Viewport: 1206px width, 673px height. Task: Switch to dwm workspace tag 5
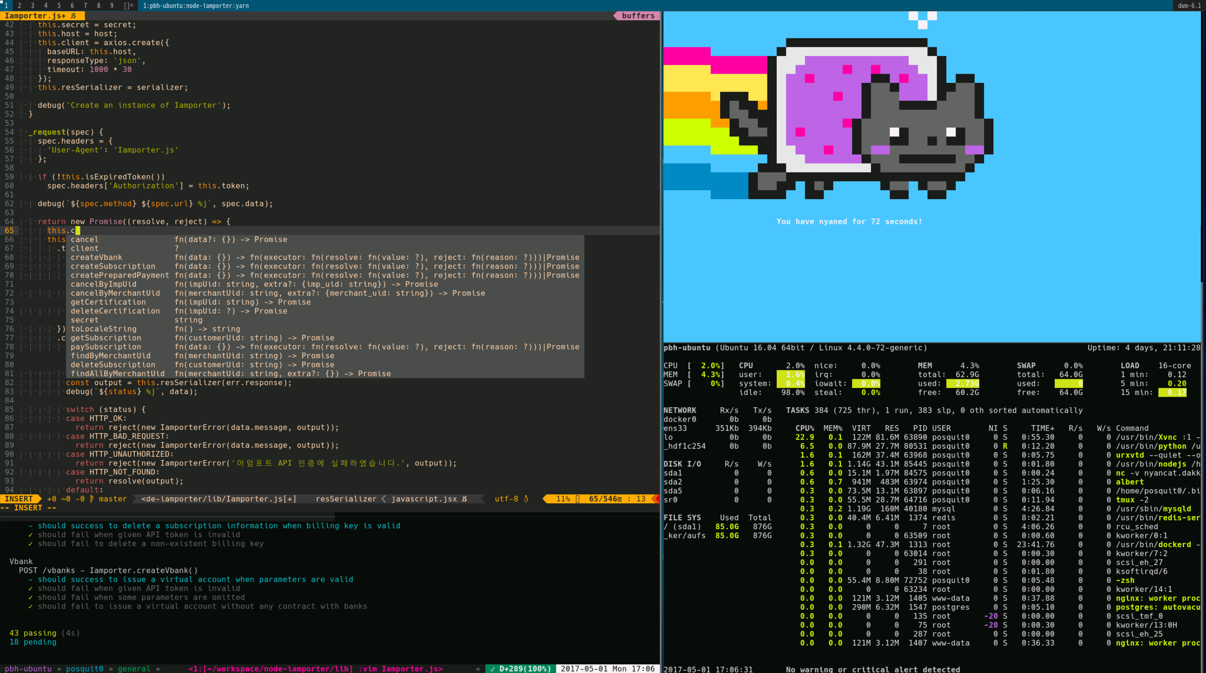59,5
